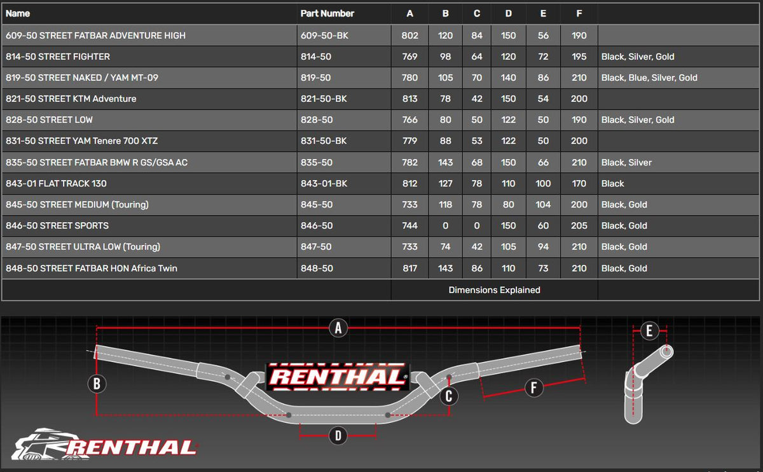Select the Gold option for 846-50 STREET SPORTS
763x472 pixels.
(636, 226)
